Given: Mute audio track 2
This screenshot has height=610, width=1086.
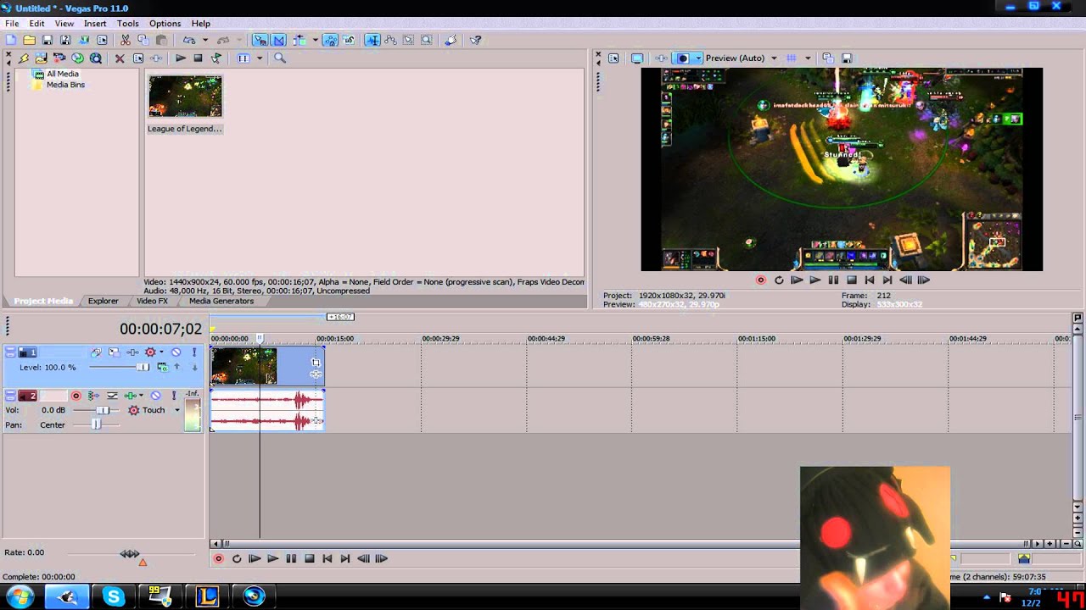Looking at the screenshot, I should pos(155,396).
